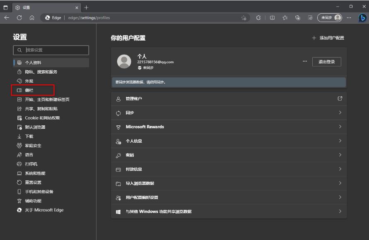Image resolution: width=369 pixels, height=240 pixels.
Task: Select 个人资料 in settings sidebar
Action: [x=51, y=62]
